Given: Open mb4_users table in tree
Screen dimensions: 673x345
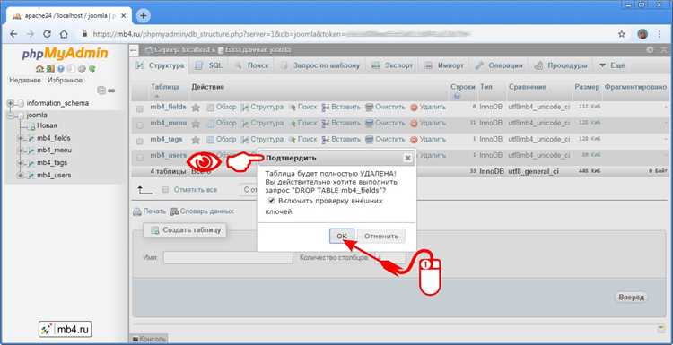Looking at the screenshot, I should 54,176.
